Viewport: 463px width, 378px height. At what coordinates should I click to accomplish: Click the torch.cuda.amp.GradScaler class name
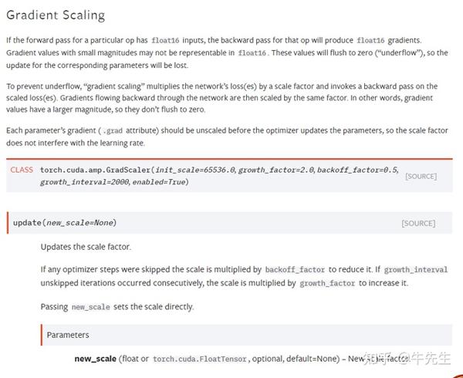coord(96,169)
